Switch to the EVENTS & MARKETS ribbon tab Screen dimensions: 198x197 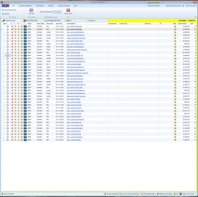[x=25, y=6]
